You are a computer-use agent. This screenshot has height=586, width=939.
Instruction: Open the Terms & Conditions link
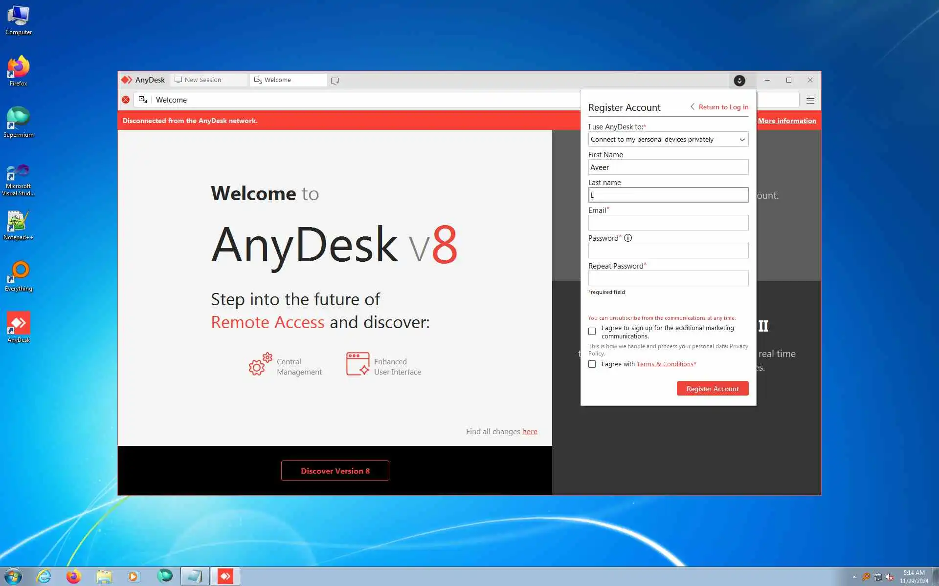(665, 364)
